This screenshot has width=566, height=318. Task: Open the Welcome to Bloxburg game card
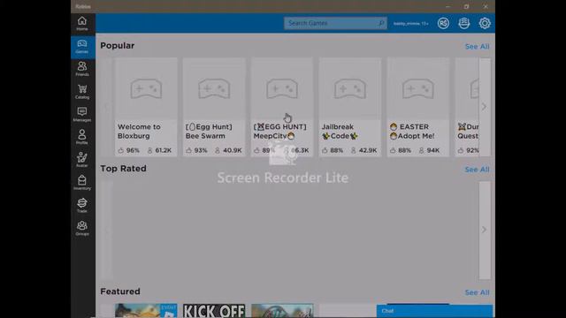point(146,107)
